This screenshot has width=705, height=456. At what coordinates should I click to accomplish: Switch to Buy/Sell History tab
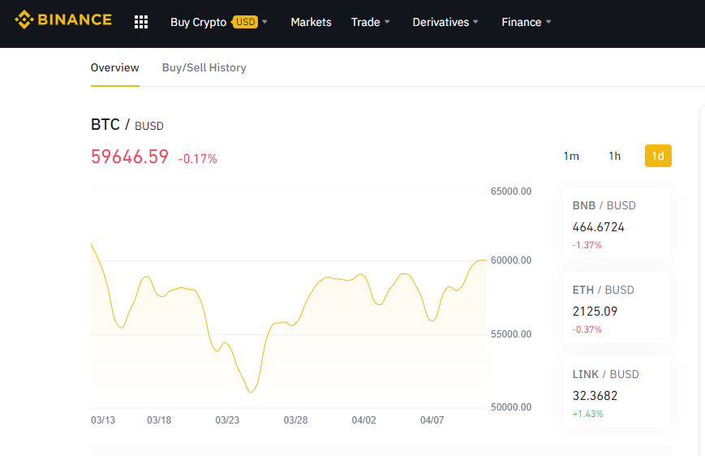click(x=204, y=68)
